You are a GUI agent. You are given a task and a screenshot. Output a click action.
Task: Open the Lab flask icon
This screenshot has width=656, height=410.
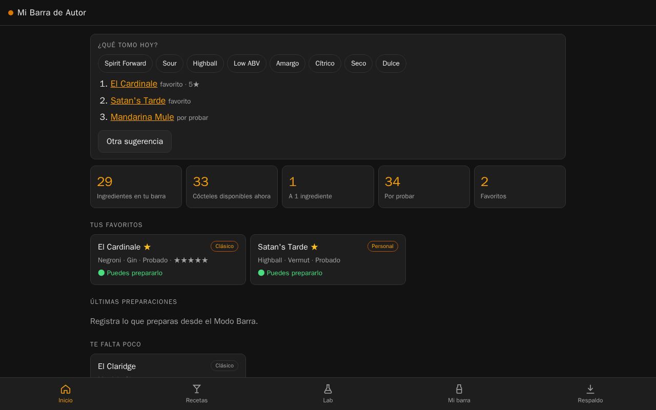pos(328,389)
